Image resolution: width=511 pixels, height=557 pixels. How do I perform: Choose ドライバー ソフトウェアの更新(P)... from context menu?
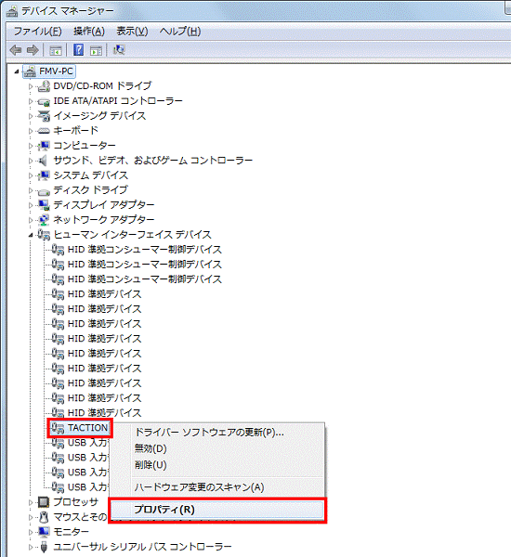coord(216,433)
